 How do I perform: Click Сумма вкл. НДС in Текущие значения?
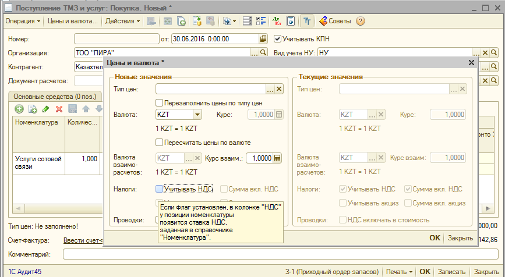(433, 189)
